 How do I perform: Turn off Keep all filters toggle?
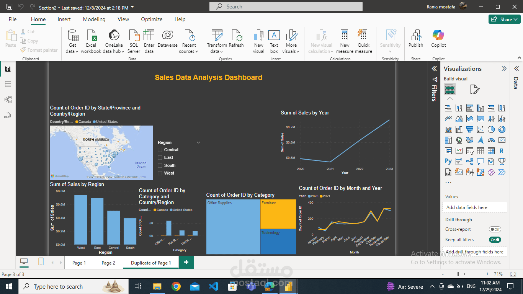tap(495, 240)
